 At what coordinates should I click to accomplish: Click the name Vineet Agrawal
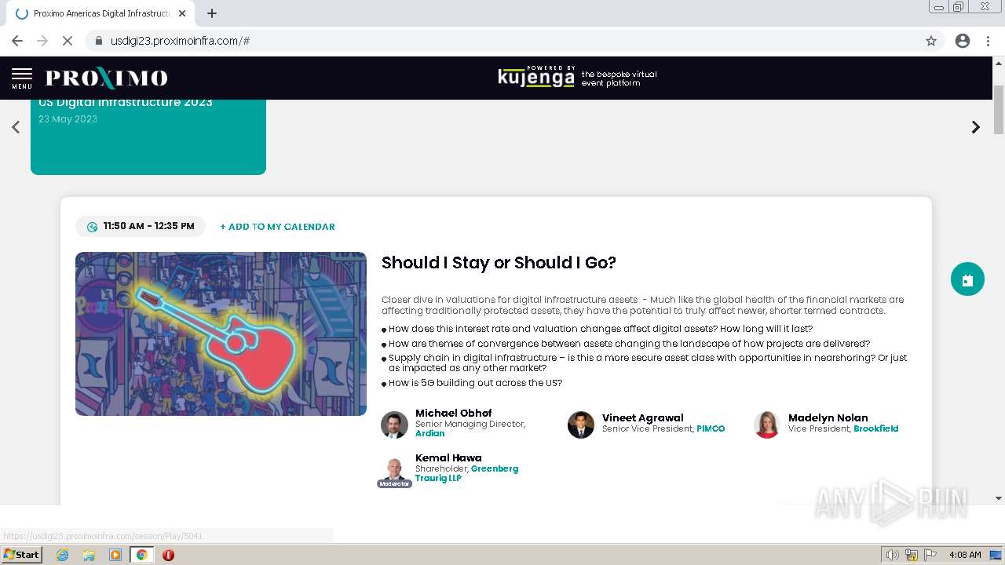[643, 417]
